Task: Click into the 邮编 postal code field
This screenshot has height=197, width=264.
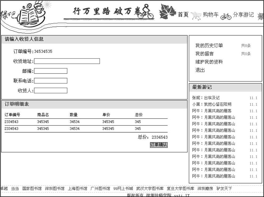Action: [x=51, y=71]
